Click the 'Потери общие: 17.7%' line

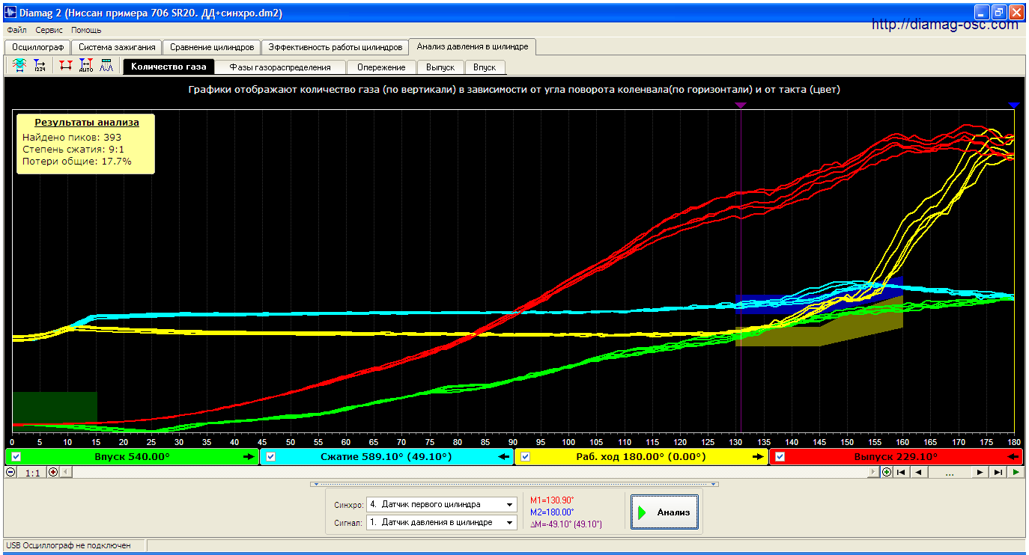click(x=76, y=161)
